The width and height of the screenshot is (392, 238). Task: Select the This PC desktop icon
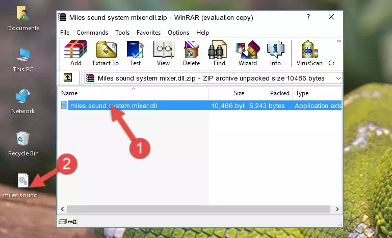coord(23,60)
